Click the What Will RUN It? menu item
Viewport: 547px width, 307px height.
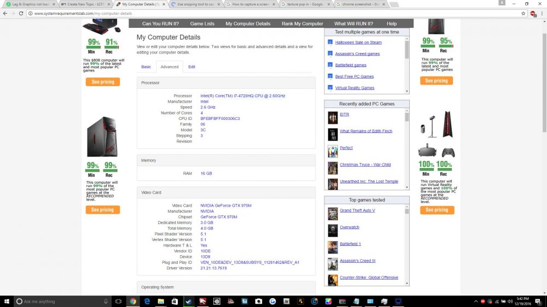(x=353, y=24)
